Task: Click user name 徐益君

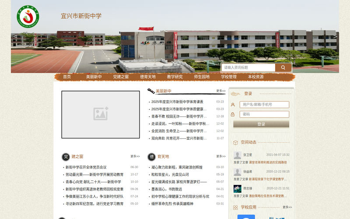Action: pyautogui.click(x=248, y=172)
